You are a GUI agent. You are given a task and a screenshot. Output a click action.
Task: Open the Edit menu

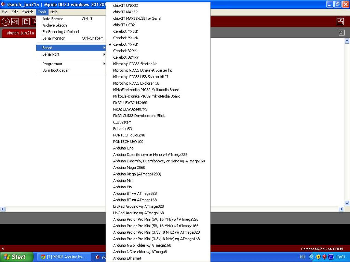tap(15, 12)
